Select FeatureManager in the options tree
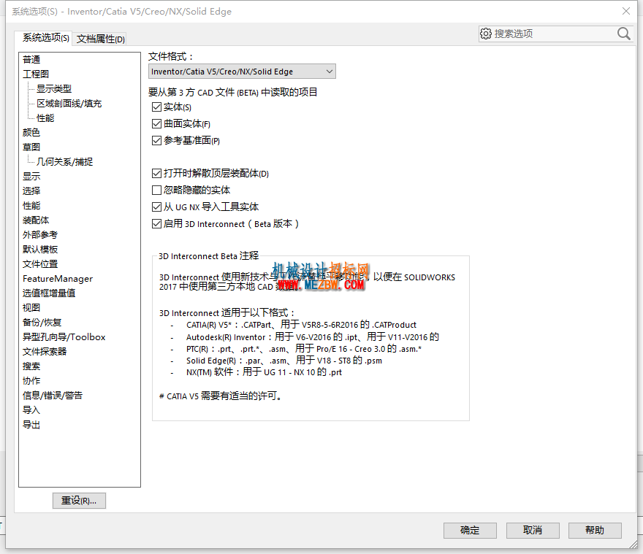 coord(58,279)
